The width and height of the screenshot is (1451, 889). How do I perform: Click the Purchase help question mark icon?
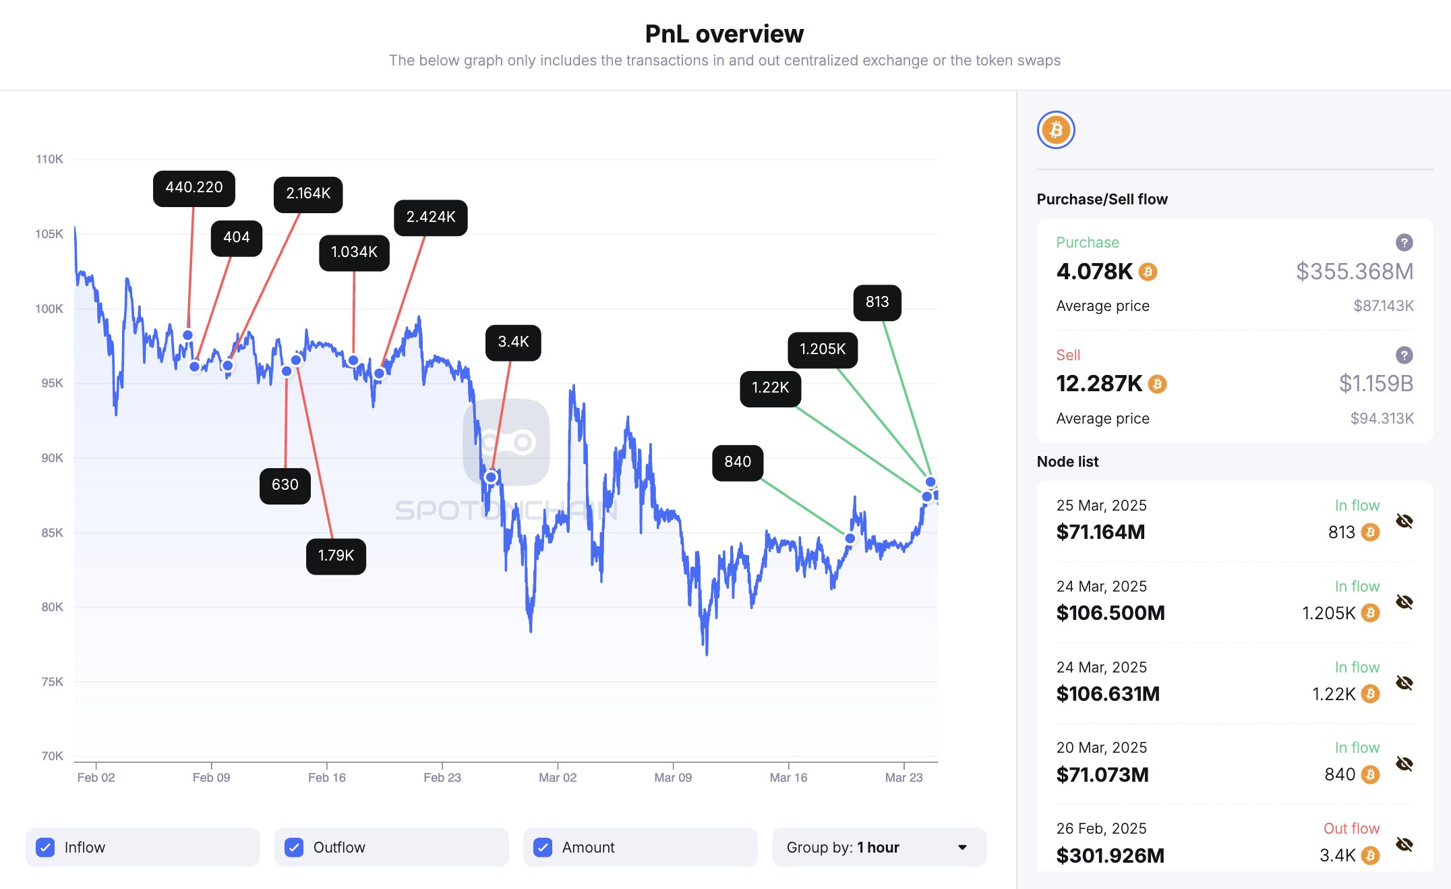coord(1404,242)
